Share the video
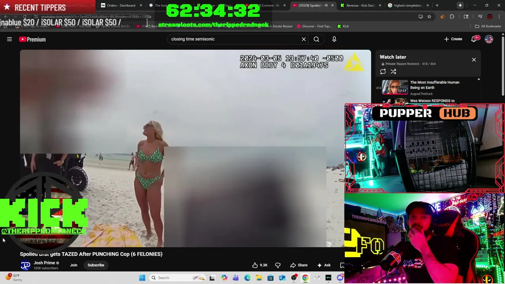Screen dimensions: 505x284 [x=299, y=265]
